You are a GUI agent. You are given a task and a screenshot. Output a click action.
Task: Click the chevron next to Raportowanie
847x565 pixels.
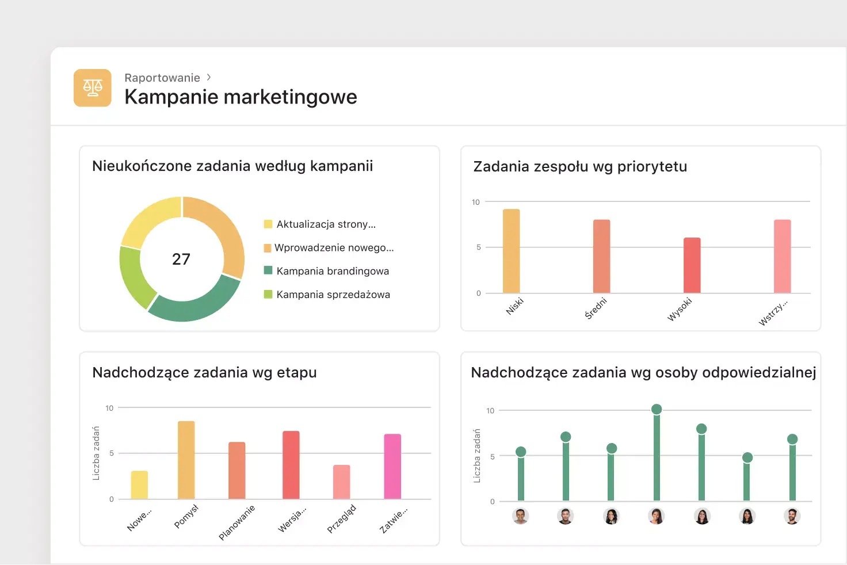pos(209,77)
